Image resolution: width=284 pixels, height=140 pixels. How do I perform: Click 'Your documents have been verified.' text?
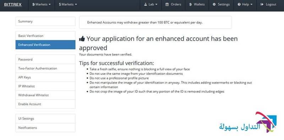105,54
